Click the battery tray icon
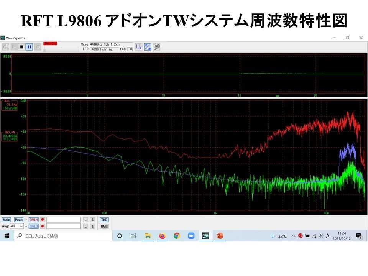This screenshot has height=276, width=368. [x=307, y=236]
